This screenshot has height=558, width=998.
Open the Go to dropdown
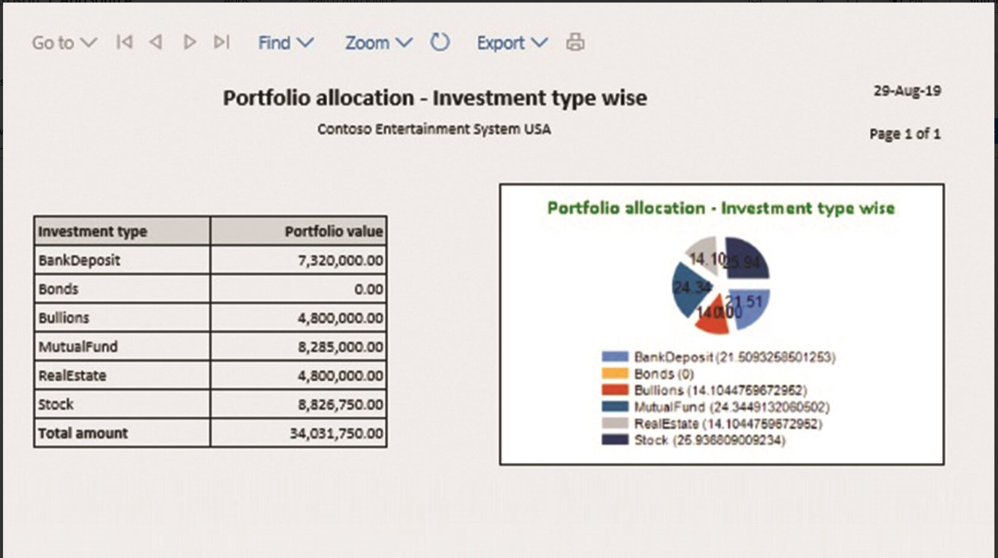tap(64, 43)
